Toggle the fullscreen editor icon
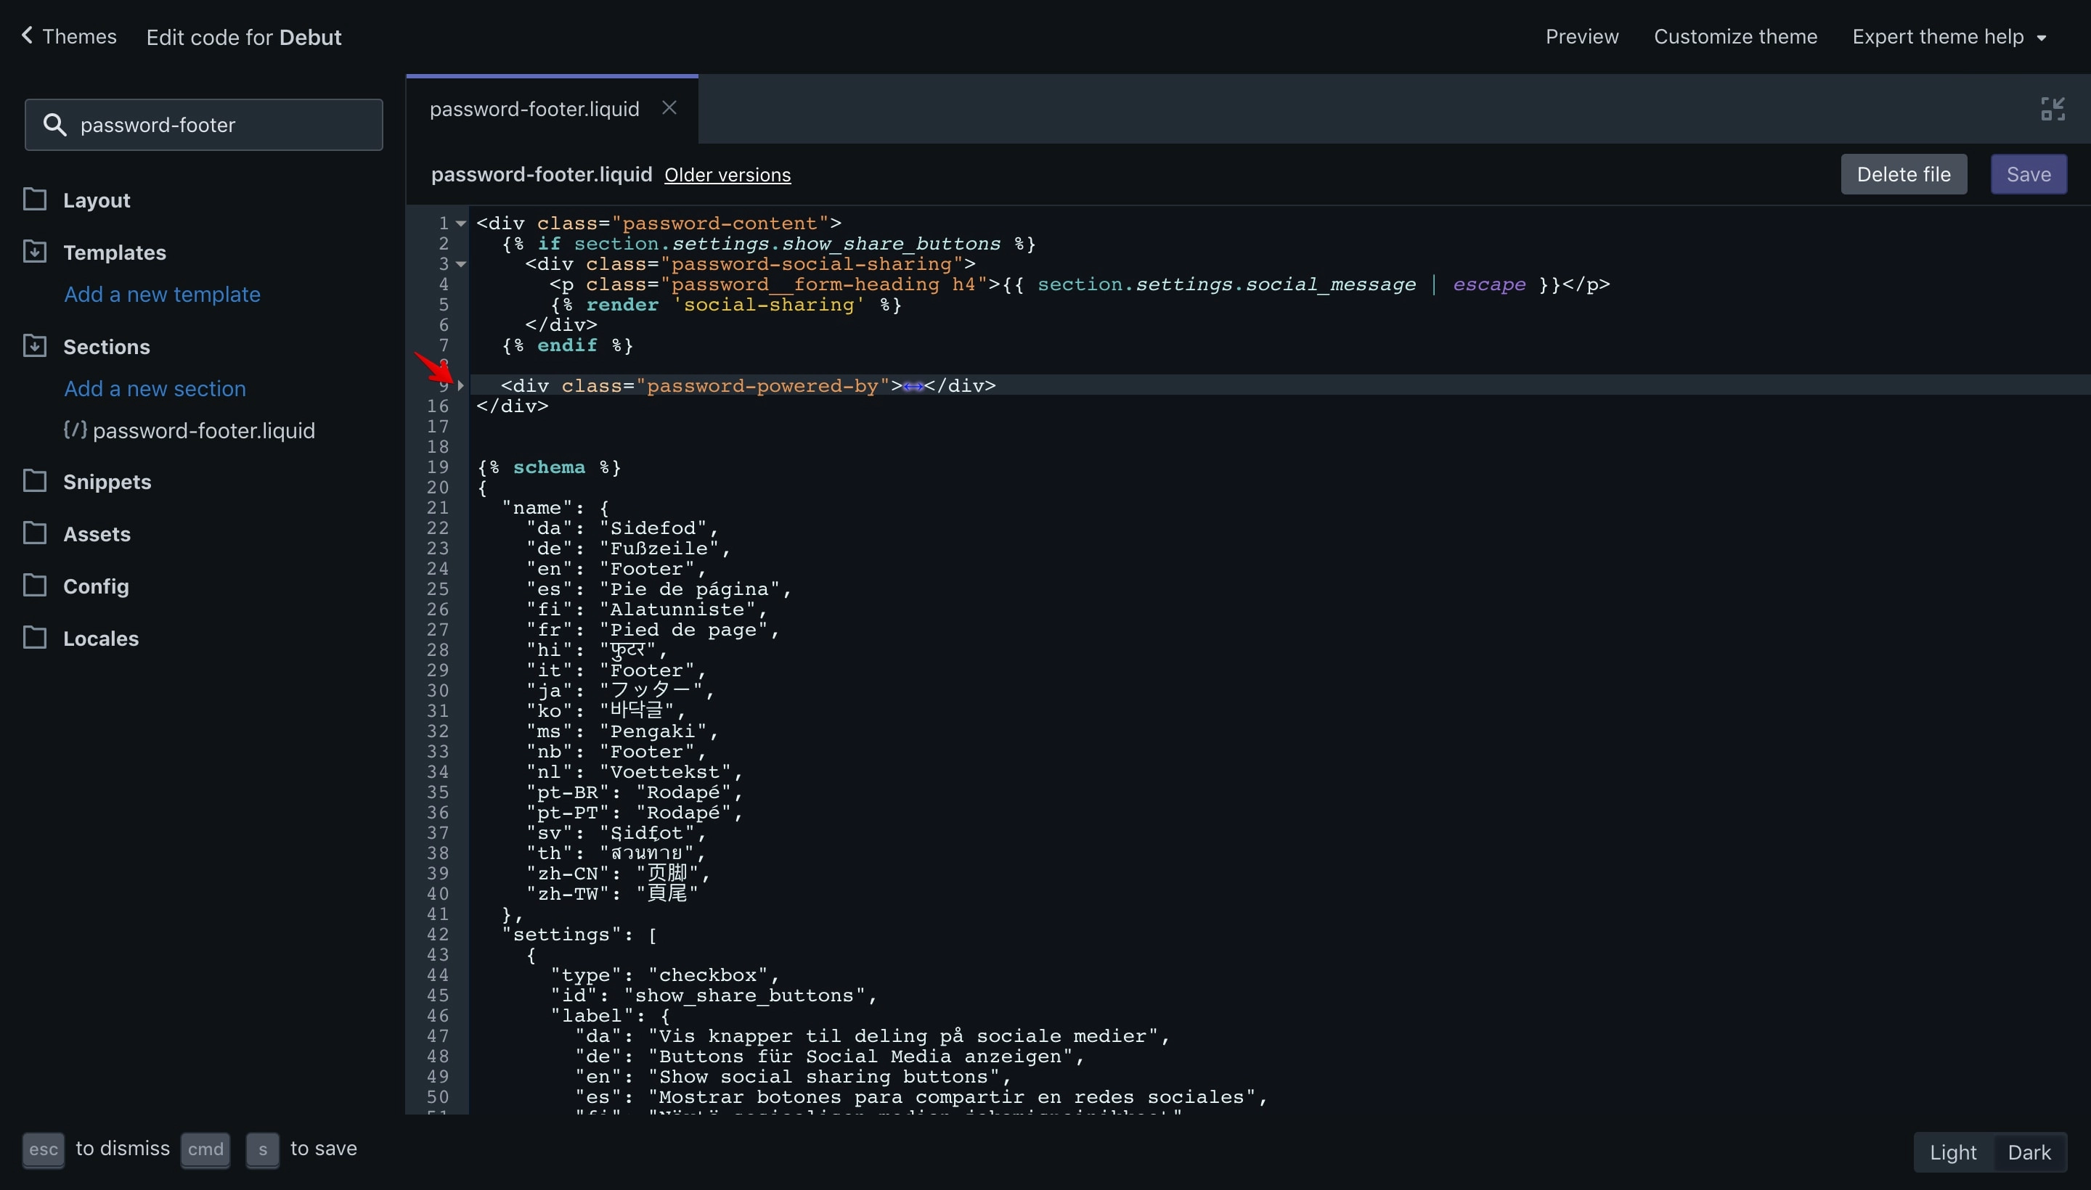 click(2053, 109)
